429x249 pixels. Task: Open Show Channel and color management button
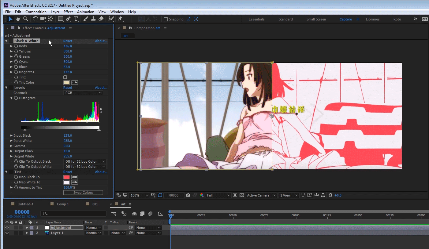click(201, 195)
